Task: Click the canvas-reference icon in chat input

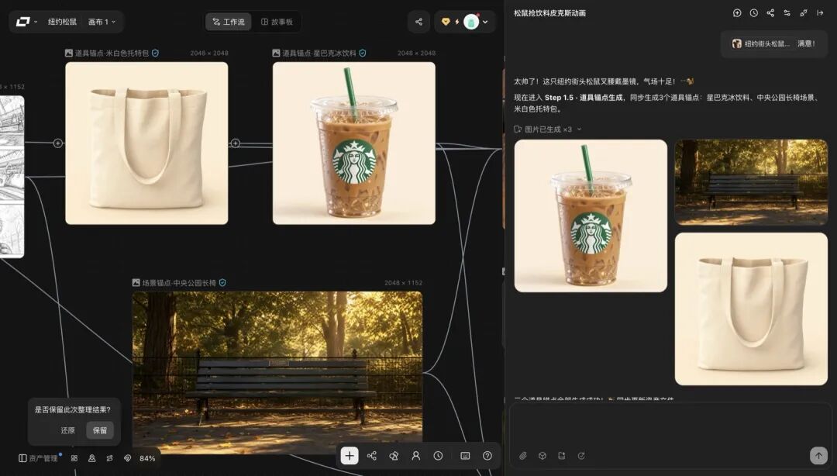Action: pos(562,456)
